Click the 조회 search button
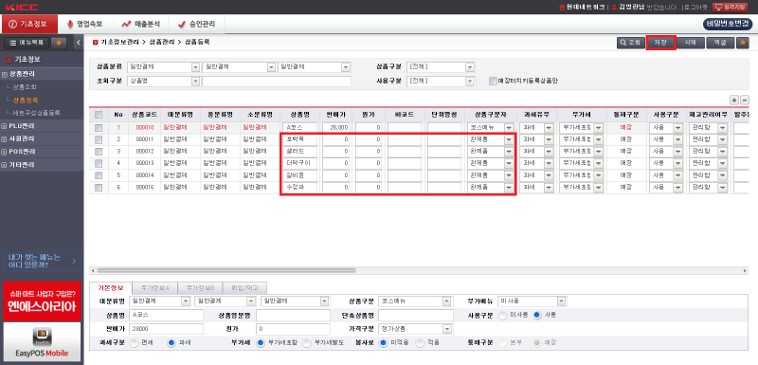This screenshot has width=758, height=365. [x=630, y=43]
